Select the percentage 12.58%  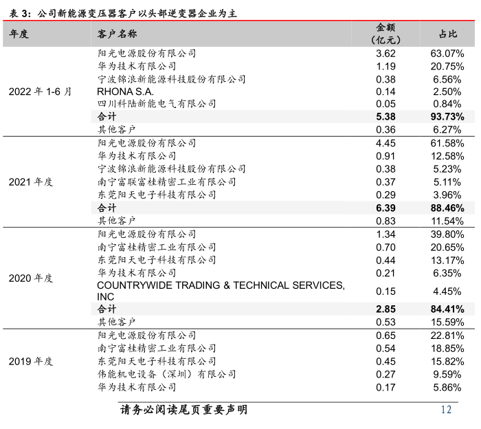tap(447, 156)
